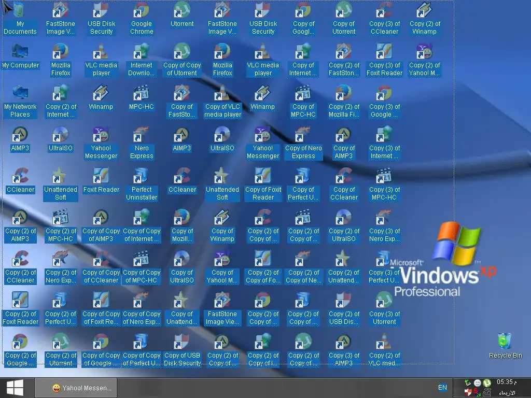Click Copy of AIMP3 shortcut

pos(344,143)
